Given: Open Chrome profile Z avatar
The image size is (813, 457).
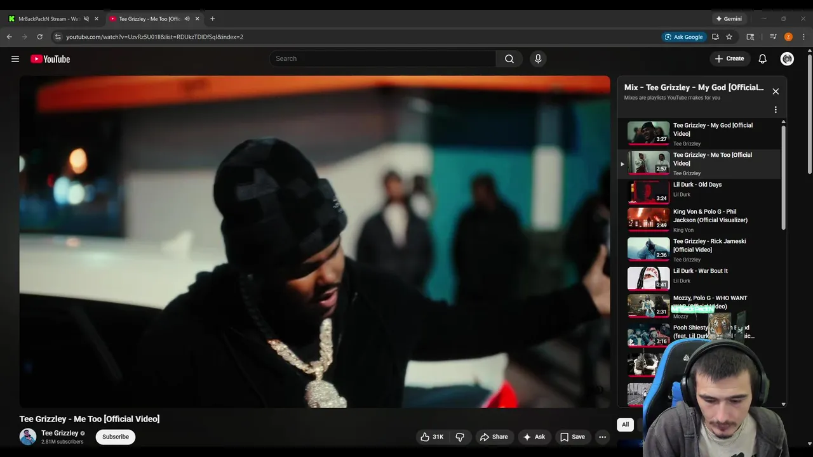Looking at the screenshot, I should (x=788, y=37).
